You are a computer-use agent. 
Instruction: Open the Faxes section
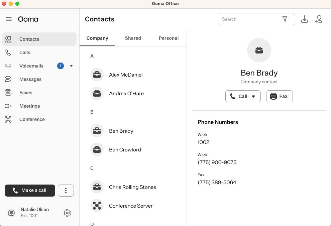26,93
